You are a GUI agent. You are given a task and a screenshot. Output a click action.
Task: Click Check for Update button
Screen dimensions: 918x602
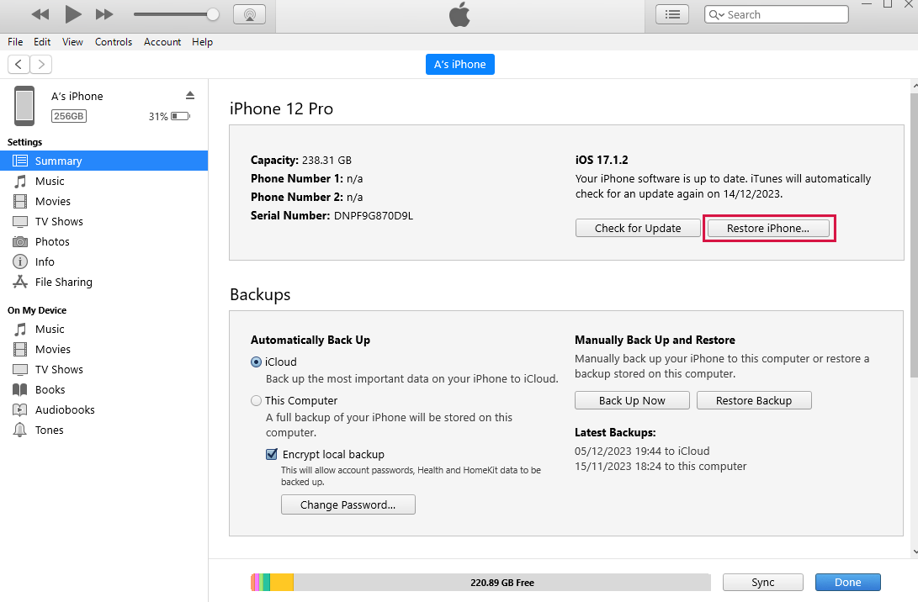point(638,228)
